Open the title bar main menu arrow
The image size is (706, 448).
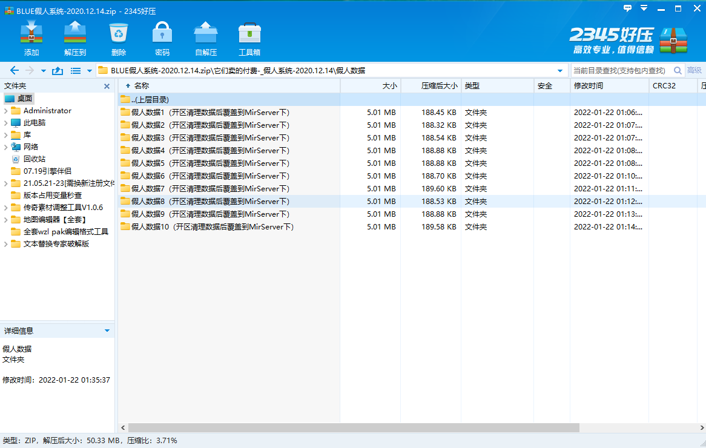(x=644, y=8)
